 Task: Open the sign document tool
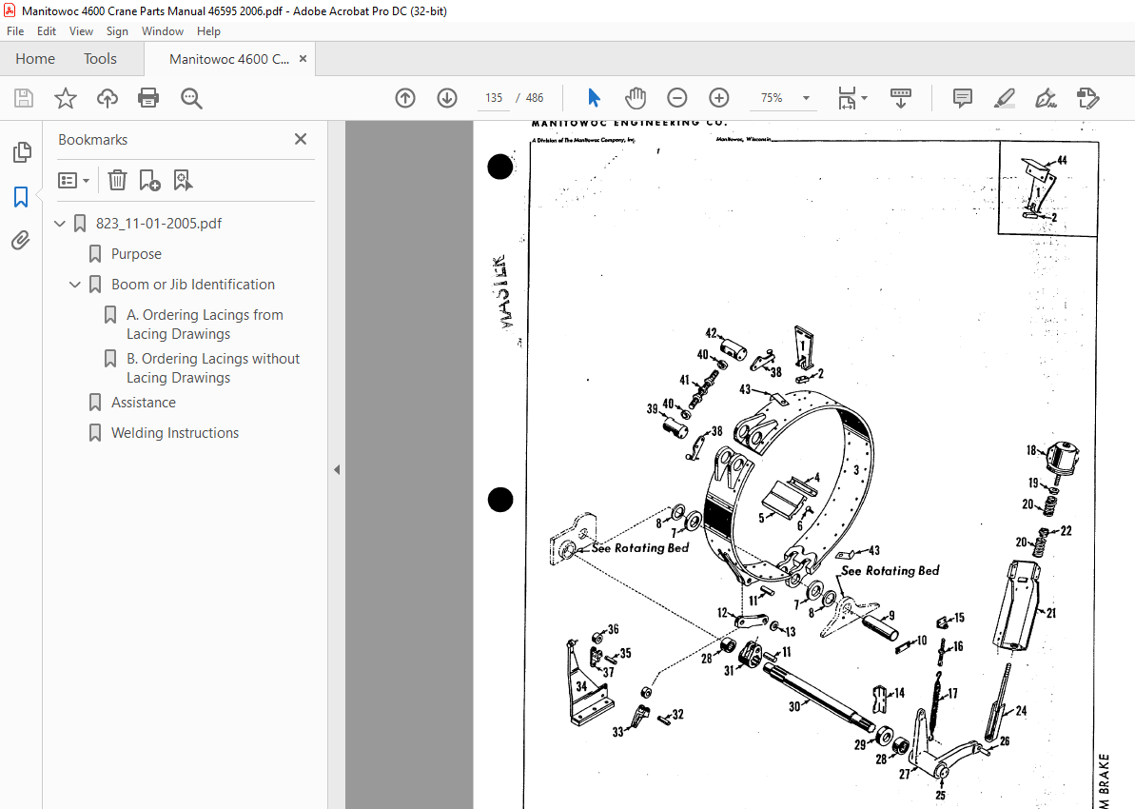[1046, 98]
